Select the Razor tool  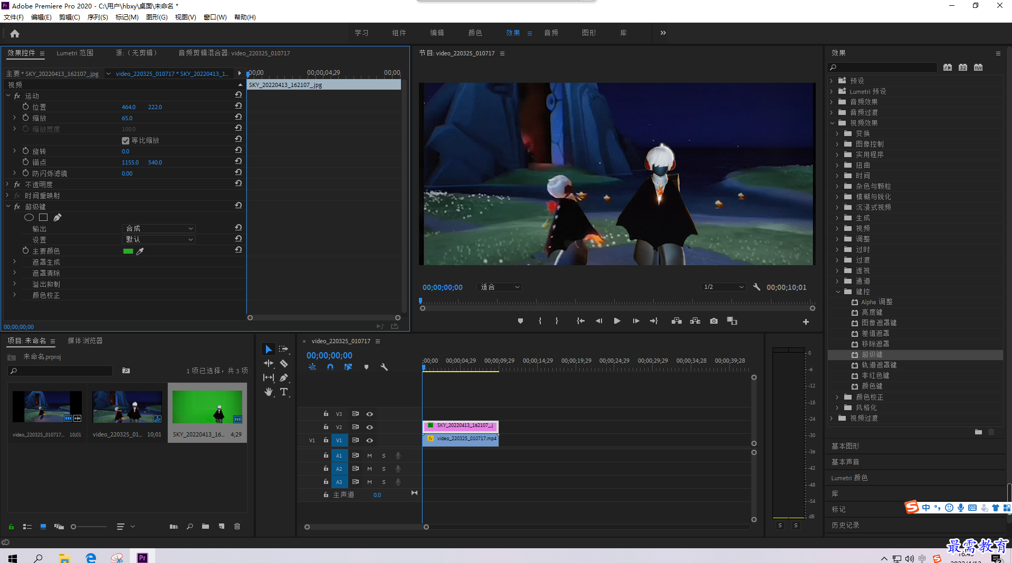coord(284,363)
